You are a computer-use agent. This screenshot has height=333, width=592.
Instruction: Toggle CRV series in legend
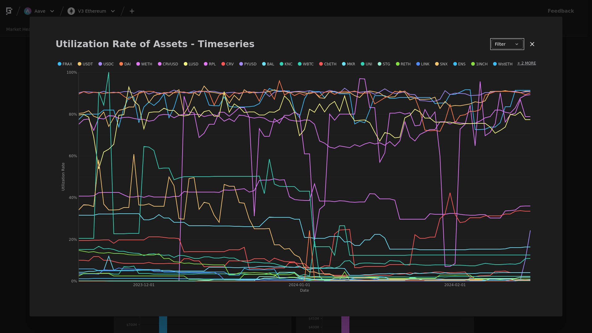(228, 64)
